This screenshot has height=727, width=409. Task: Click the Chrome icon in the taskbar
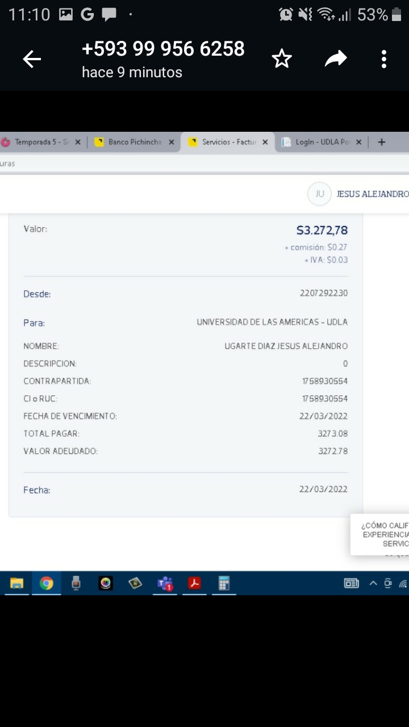pyautogui.click(x=47, y=583)
